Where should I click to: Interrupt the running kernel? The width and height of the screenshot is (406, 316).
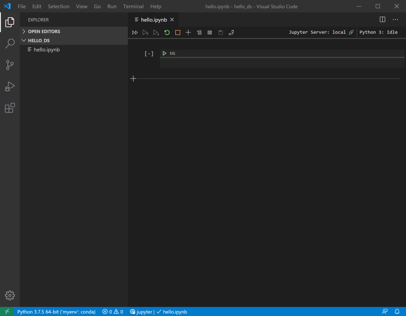pyautogui.click(x=178, y=32)
